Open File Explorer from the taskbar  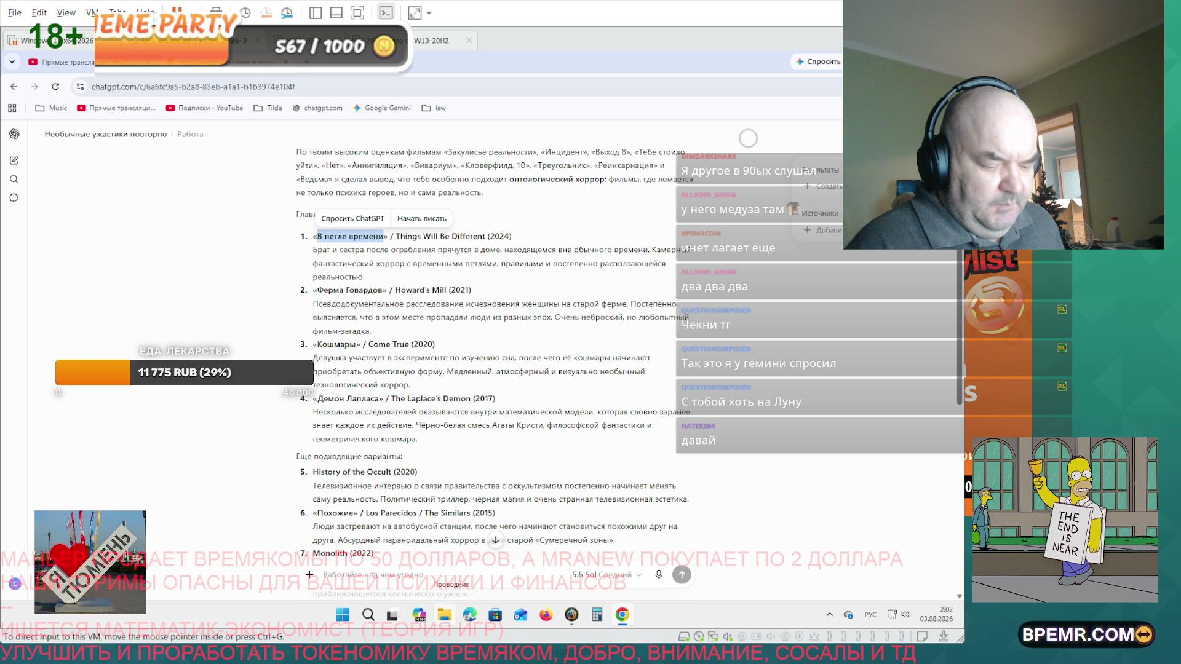[445, 615]
